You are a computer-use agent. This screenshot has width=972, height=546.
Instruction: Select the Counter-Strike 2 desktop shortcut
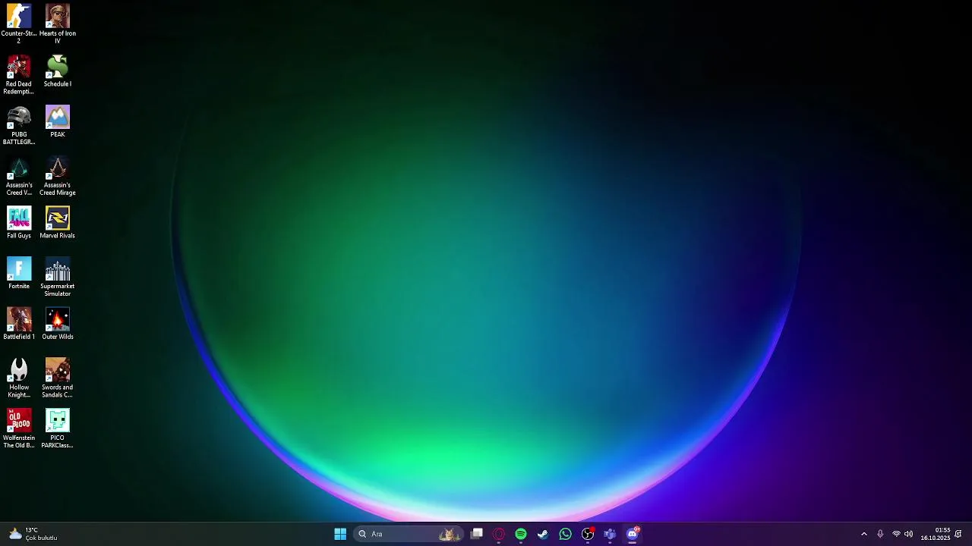point(19,24)
